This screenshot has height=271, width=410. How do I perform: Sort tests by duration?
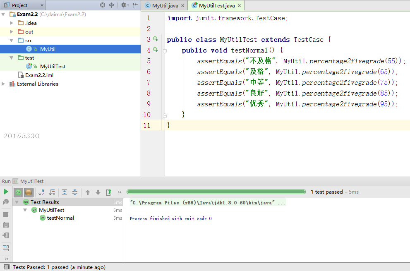[52, 192]
